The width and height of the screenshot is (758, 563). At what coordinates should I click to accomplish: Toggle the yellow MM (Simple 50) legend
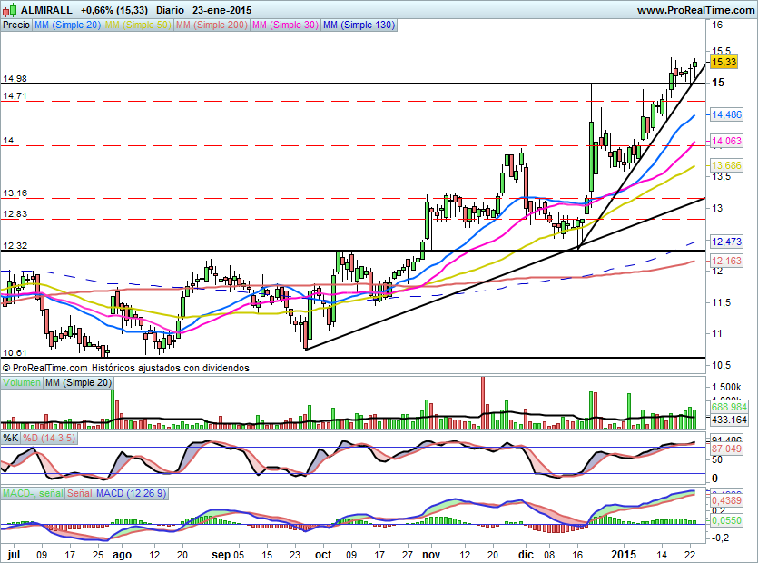137,25
